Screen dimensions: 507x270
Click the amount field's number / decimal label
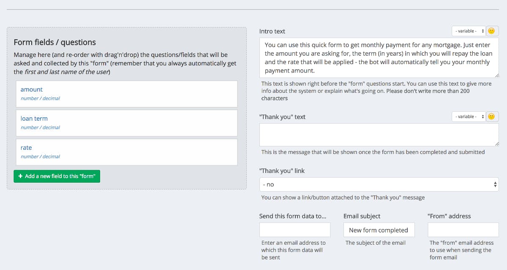pyautogui.click(x=40, y=98)
